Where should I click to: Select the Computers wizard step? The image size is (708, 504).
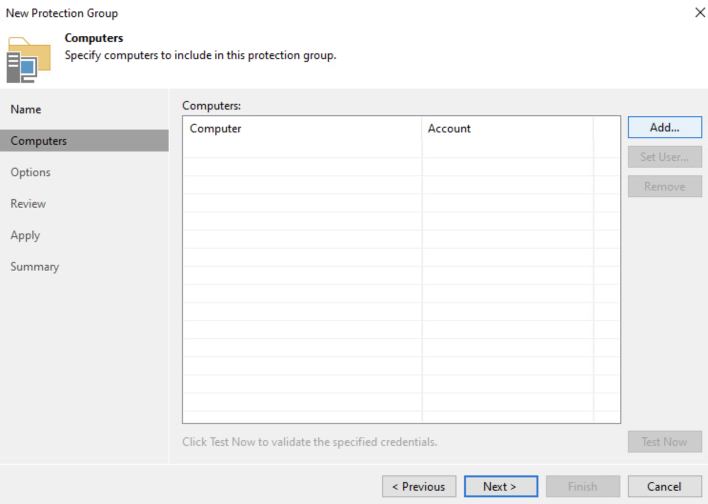tap(84, 141)
